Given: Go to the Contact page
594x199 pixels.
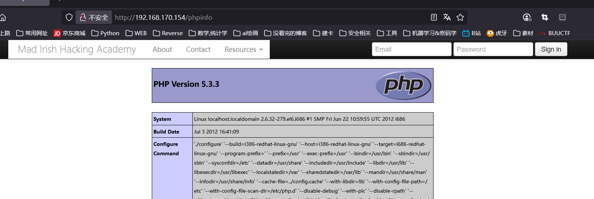Looking at the screenshot, I should 198,49.
